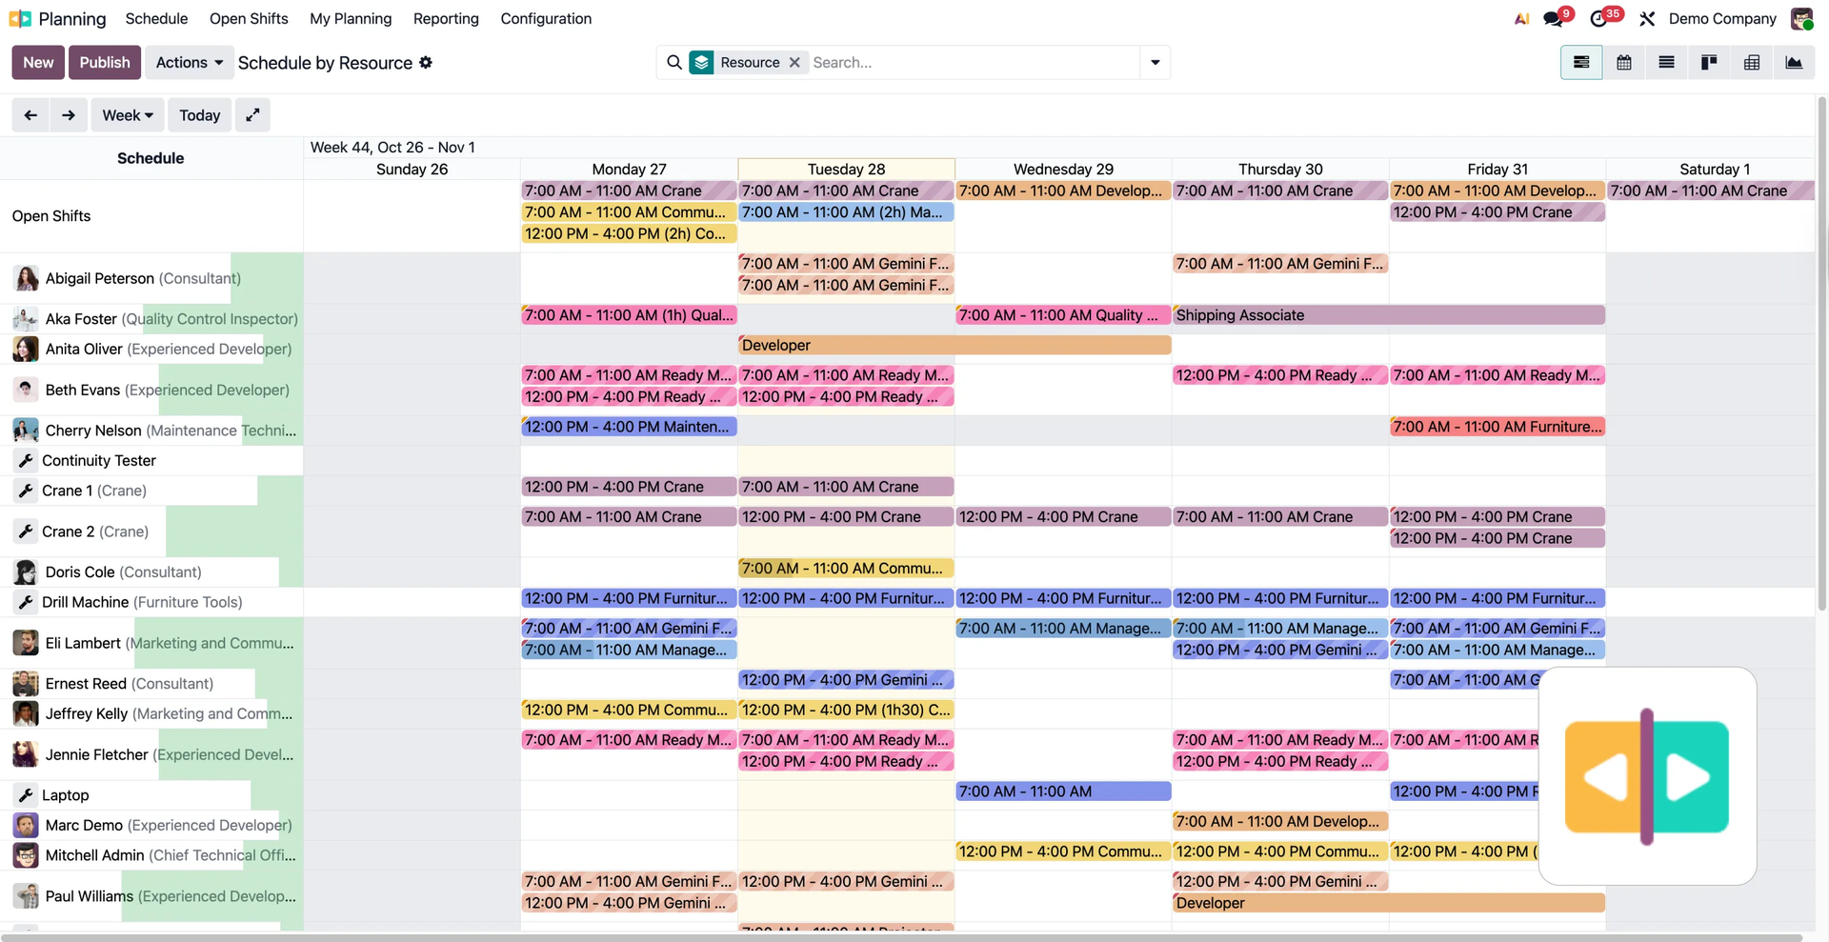Switch to the Calendar view
Viewport: 1829px width, 942px height.
pyautogui.click(x=1624, y=63)
